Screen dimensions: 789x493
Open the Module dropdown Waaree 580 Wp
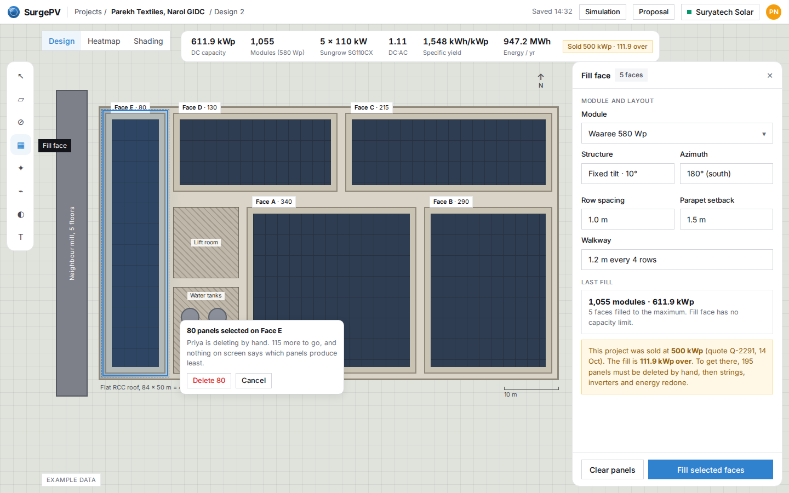[677, 133]
